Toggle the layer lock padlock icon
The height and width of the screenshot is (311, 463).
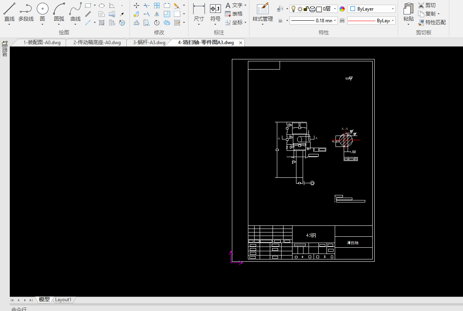(306, 9)
